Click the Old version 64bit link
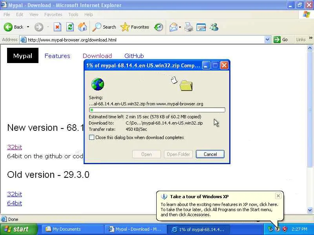 coord(15,203)
